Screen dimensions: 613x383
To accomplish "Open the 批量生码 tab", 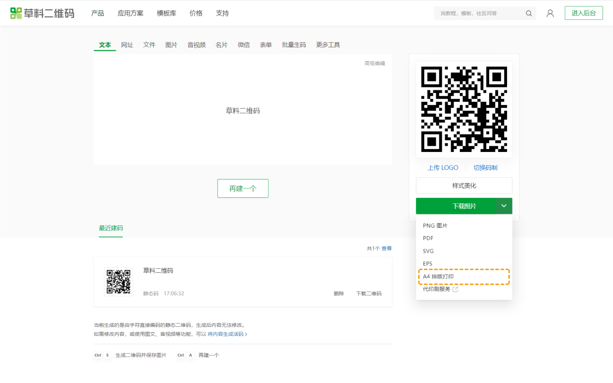I will point(294,45).
